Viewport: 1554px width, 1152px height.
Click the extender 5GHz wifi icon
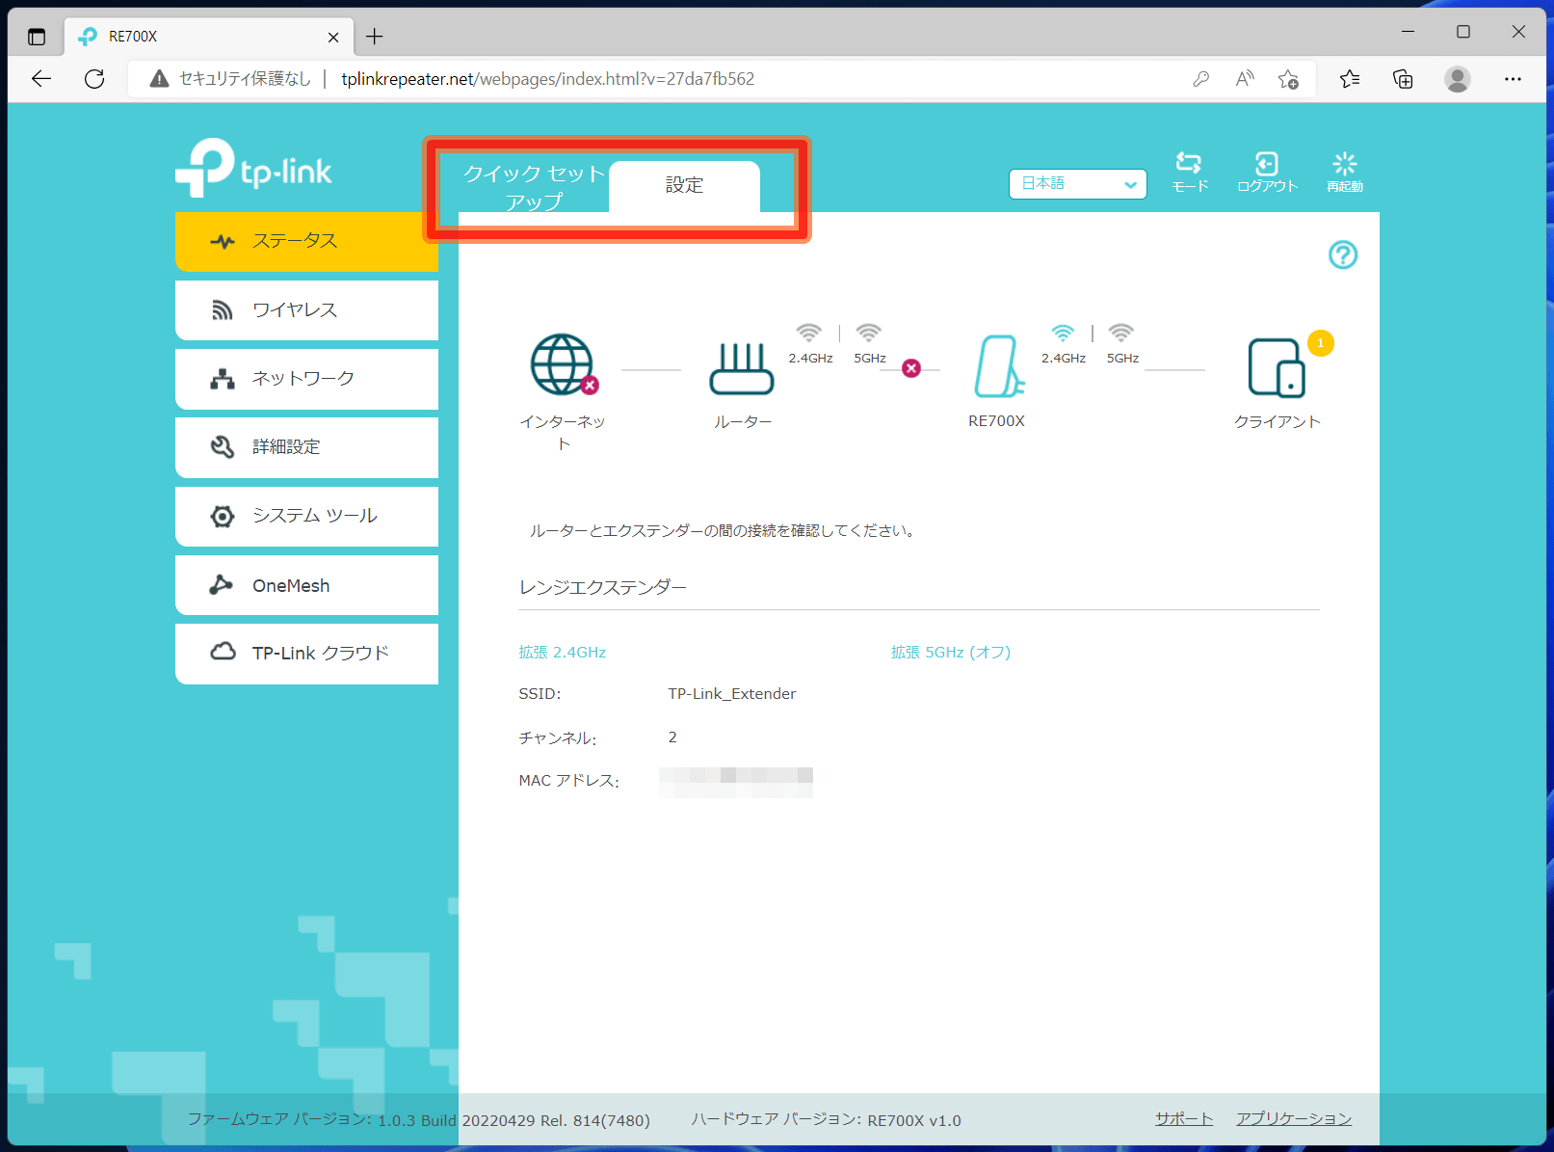pos(1121,333)
